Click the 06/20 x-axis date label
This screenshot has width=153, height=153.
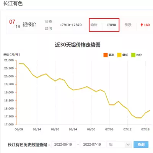[x=55, y=129]
